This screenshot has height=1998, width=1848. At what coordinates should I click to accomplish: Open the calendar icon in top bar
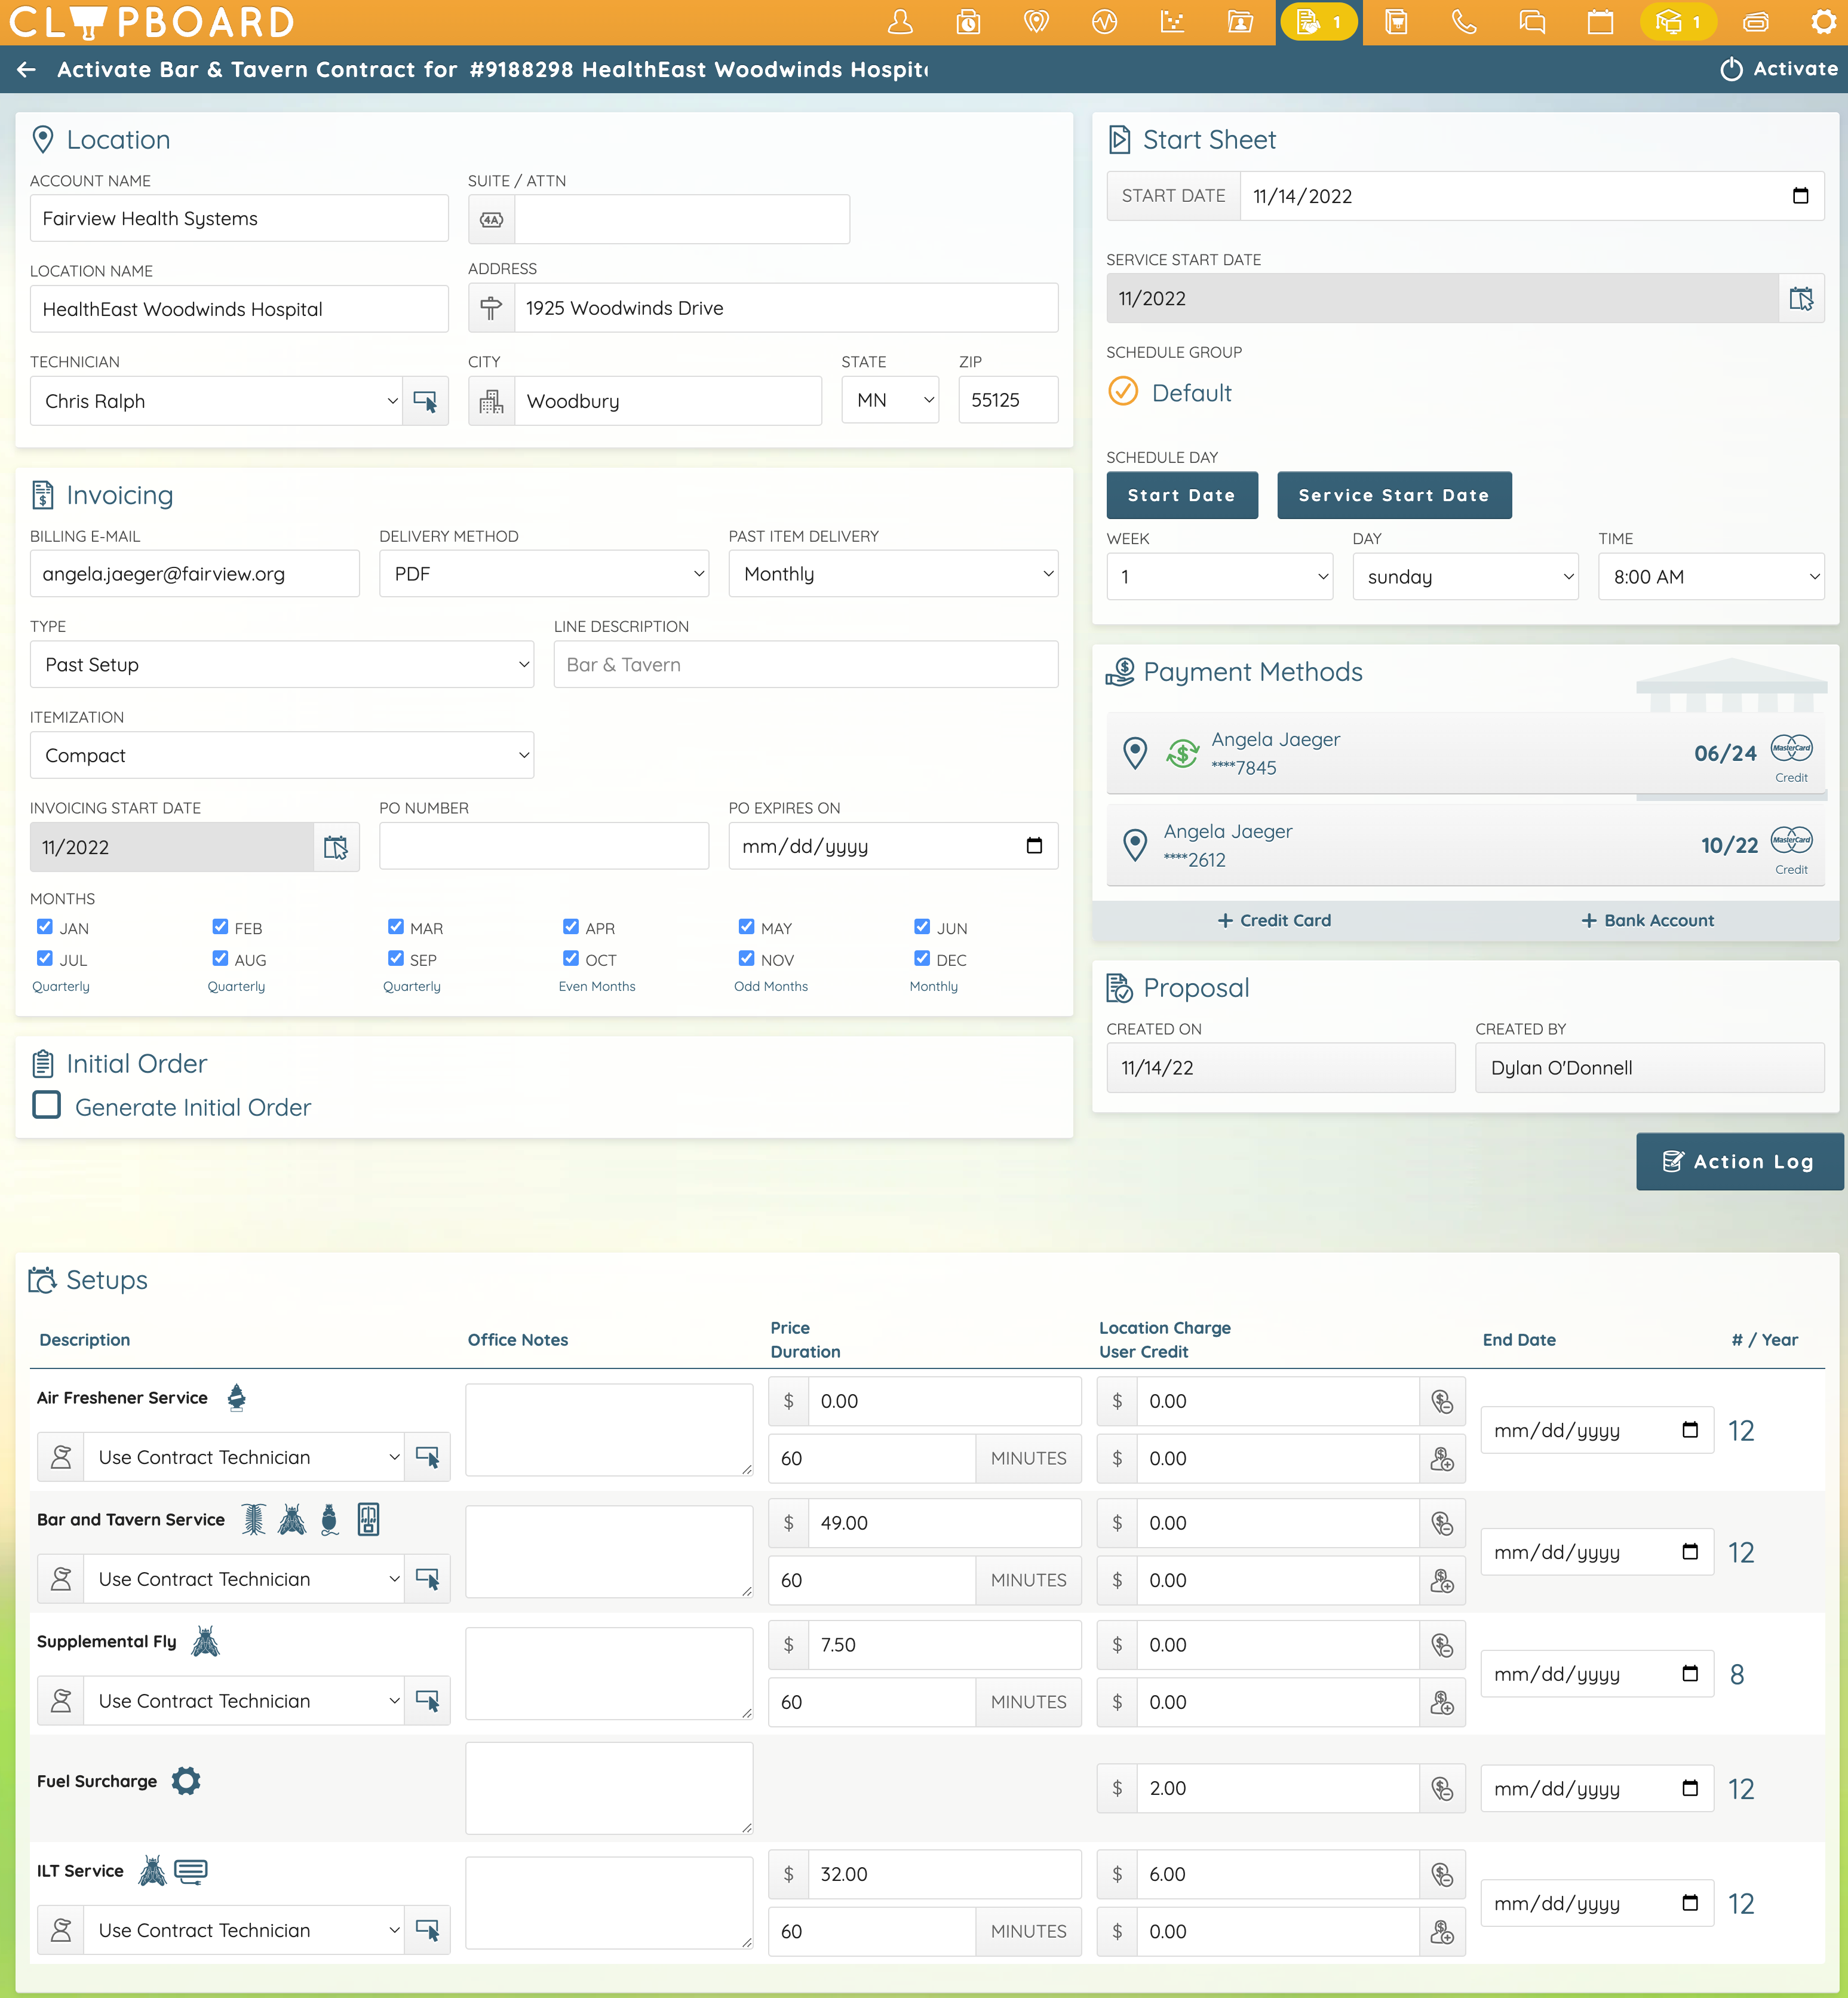tap(1600, 22)
